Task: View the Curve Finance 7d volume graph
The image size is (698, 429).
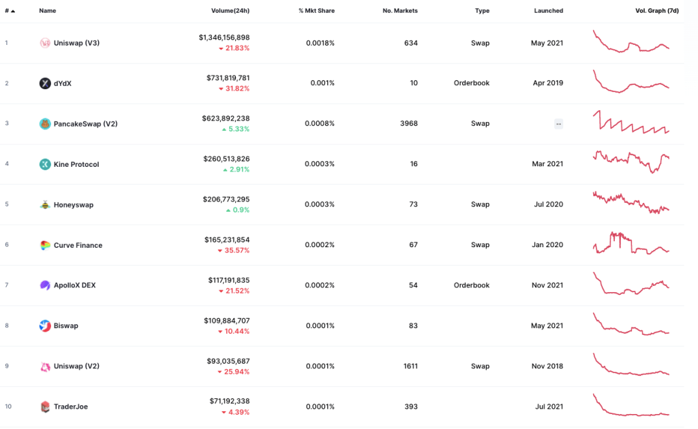Action: [x=631, y=242]
